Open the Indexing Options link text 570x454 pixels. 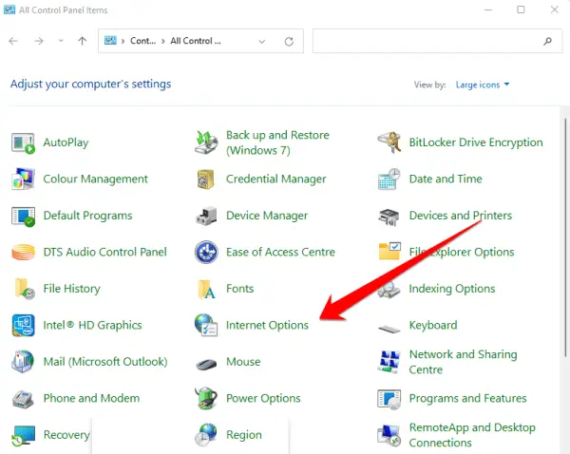pos(452,289)
